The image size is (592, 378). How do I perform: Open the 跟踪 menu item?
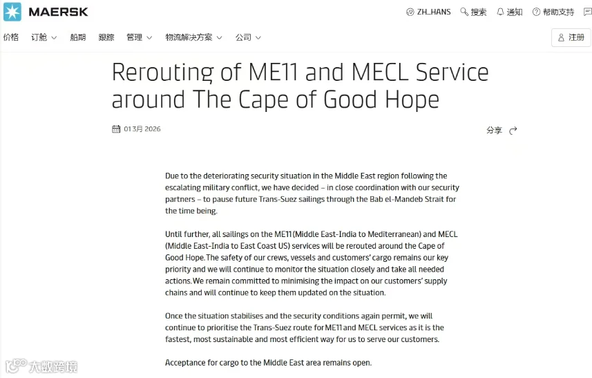coord(106,37)
